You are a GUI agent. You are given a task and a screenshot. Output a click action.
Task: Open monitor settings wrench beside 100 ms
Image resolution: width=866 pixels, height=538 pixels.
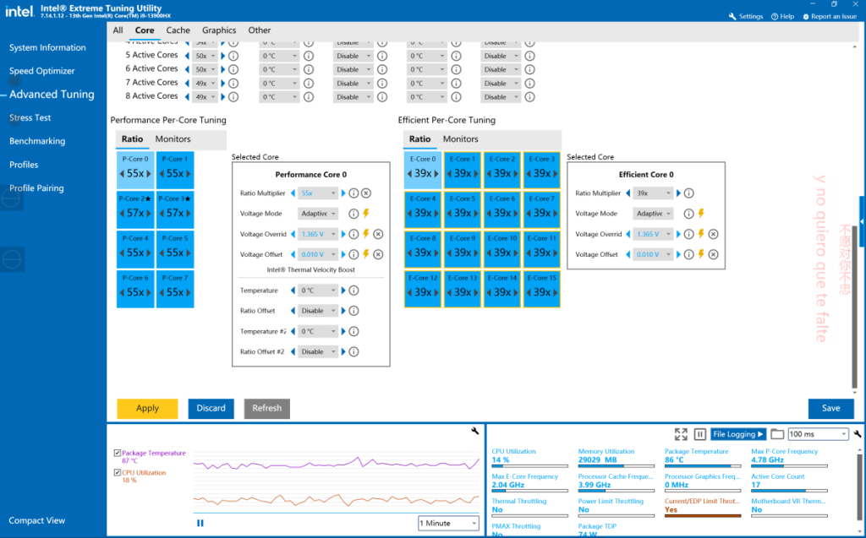[x=858, y=434]
